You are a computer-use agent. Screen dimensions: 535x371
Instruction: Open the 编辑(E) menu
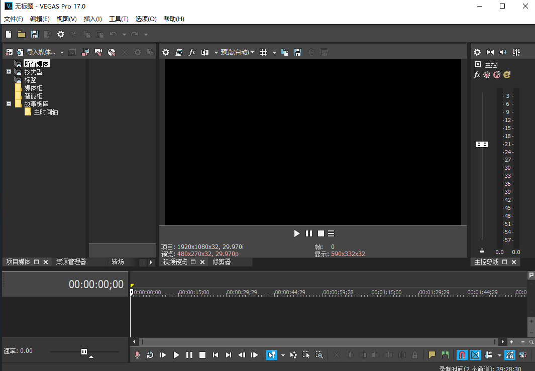[40, 19]
